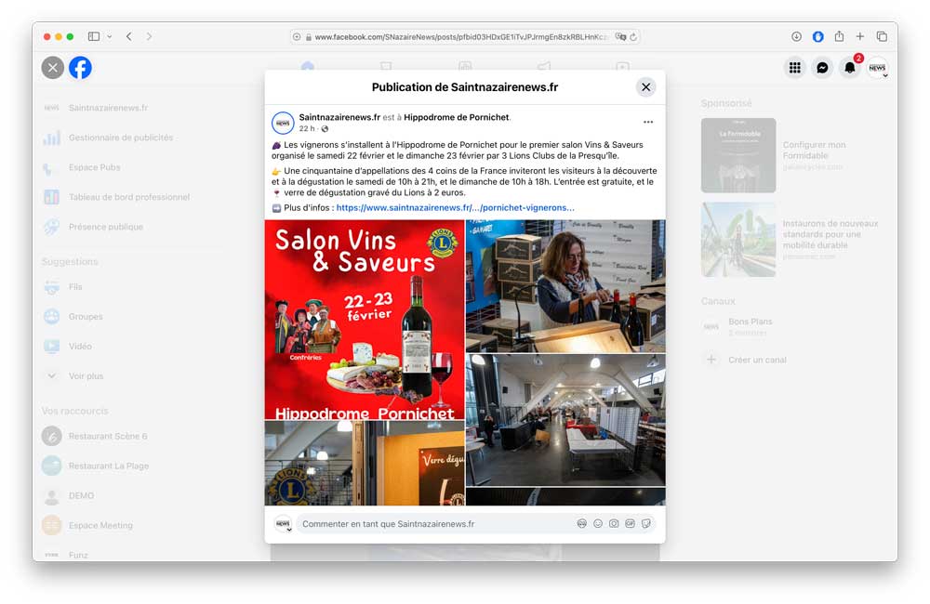Screen dimensions: 930x604
Task: Open the account menu via profile chevron
Action: click(885, 74)
